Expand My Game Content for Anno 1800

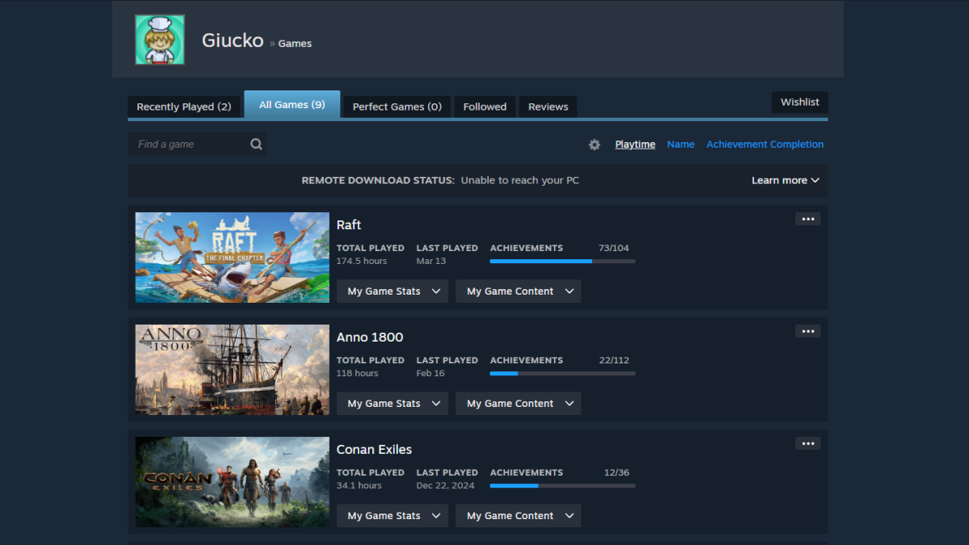coord(518,404)
